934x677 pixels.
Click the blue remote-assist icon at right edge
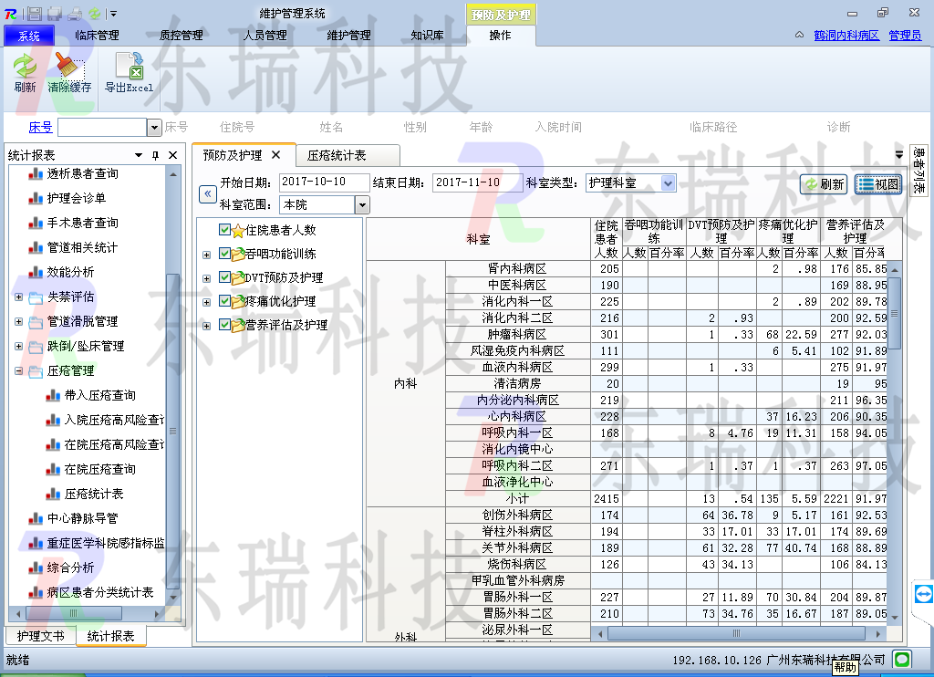(923, 594)
